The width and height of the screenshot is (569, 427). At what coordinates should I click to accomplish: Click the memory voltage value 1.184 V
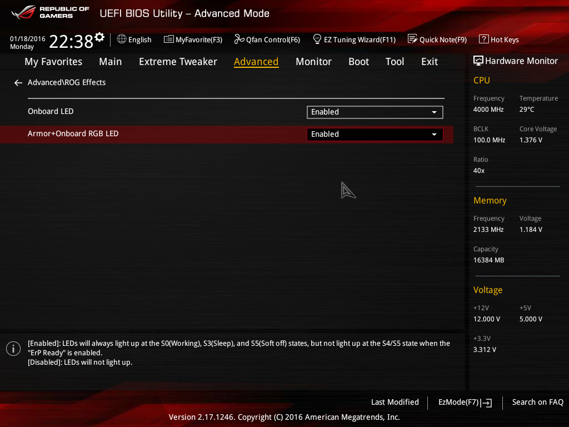pyautogui.click(x=531, y=230)
